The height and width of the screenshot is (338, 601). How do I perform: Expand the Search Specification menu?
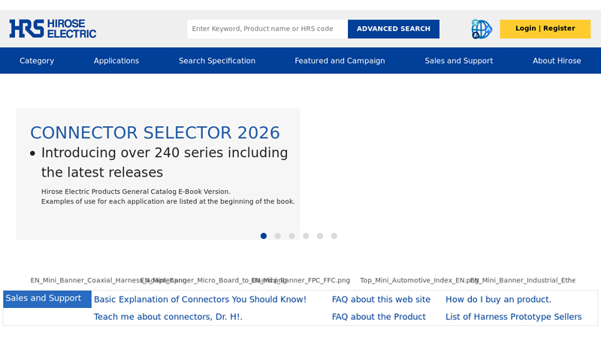pyautogui.click(x=217, y=61)
